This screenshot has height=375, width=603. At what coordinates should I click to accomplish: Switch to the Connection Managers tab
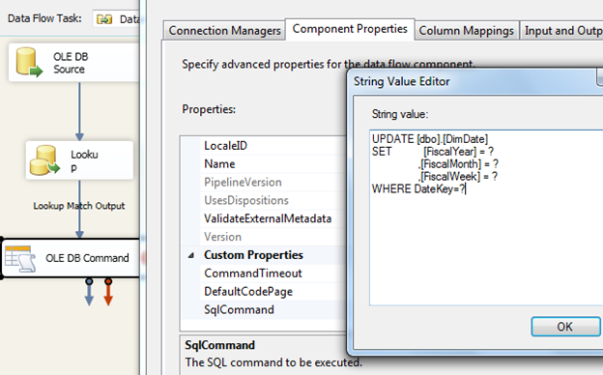(224, 30)
